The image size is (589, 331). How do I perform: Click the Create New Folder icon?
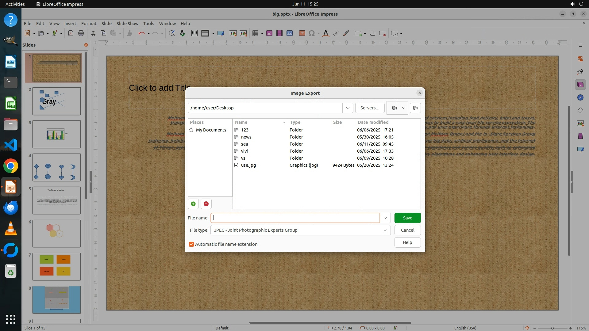click(415, 108)
